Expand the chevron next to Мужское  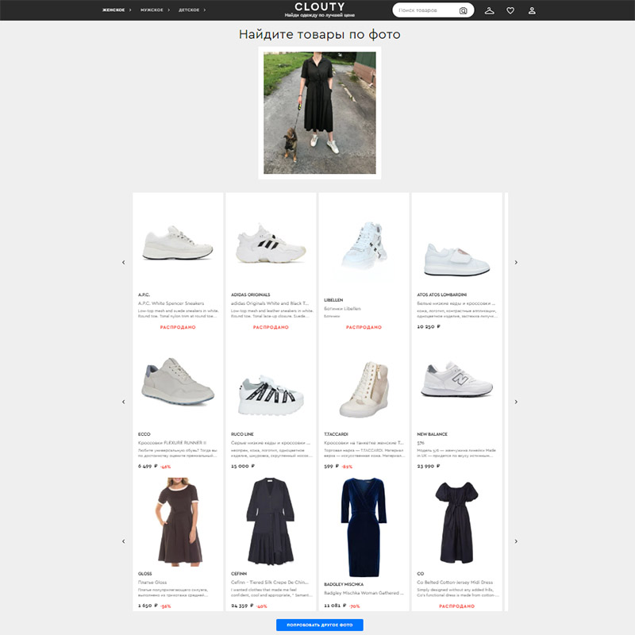click(168, 10)
